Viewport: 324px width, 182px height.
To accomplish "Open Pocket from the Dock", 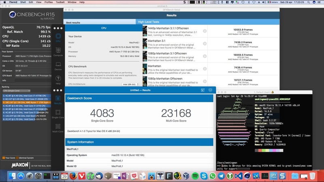I will (x=134, y=176).
